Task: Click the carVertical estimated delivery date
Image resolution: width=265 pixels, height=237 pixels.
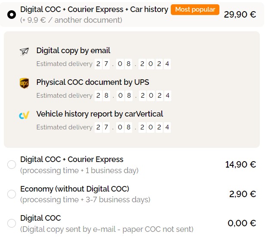Action: coord(132,127)
